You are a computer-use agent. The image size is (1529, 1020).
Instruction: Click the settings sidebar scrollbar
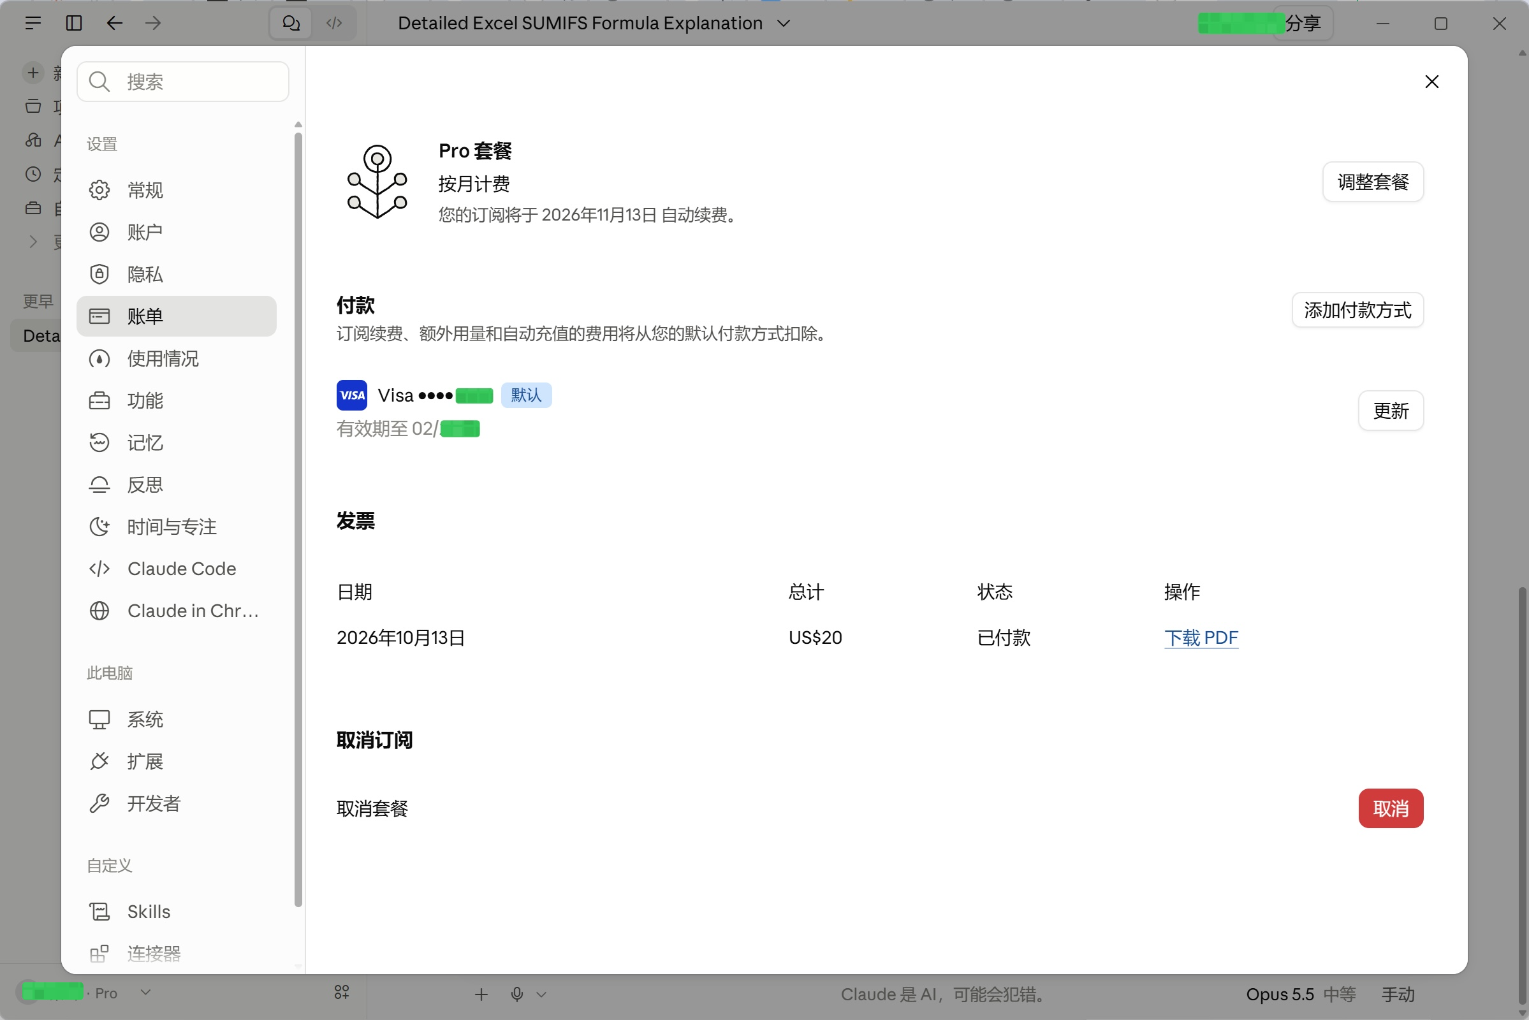click(298, 519)
